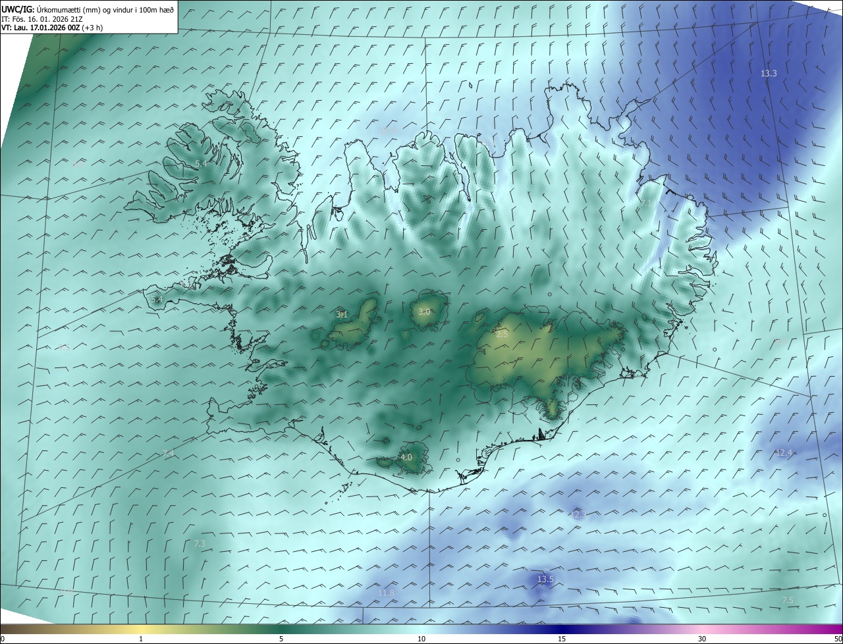Click the 5.4 value on Snæfellsnes peninsula tip
843x644 pixels.
click(x=156, y=300)
